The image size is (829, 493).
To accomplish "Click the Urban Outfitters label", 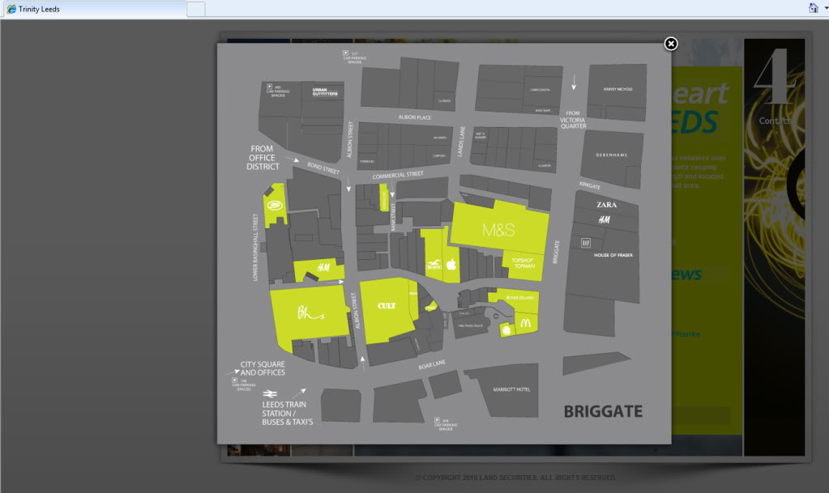I will (x=325, y=92).
